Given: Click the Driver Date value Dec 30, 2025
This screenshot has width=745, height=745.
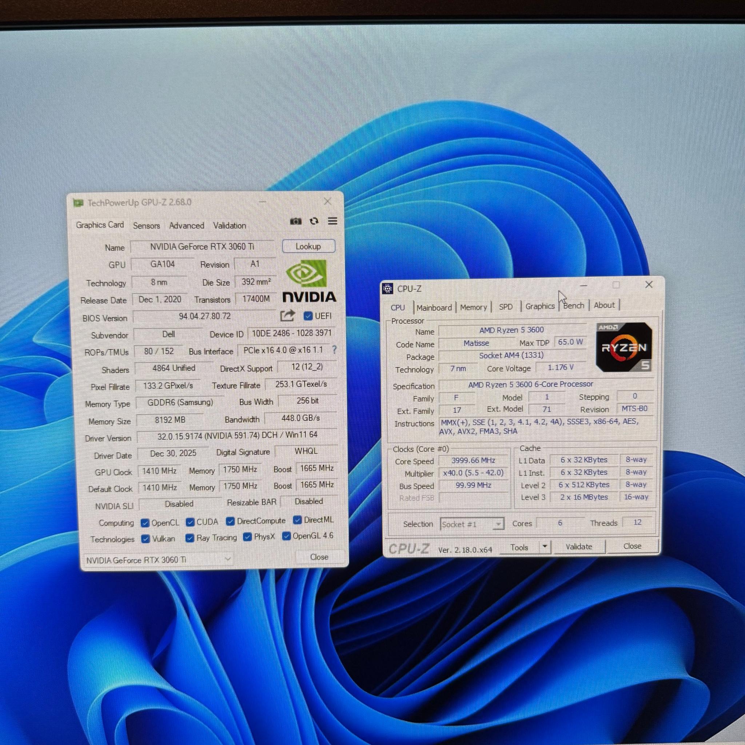Looking at the screenshot, I should 173,454.
